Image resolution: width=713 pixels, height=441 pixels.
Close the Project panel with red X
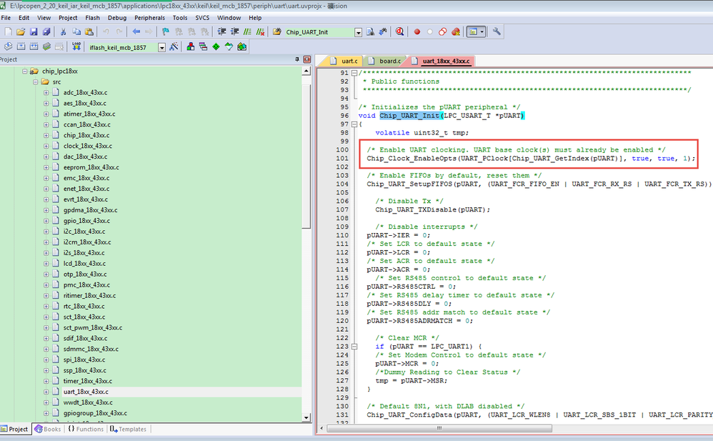307,59
